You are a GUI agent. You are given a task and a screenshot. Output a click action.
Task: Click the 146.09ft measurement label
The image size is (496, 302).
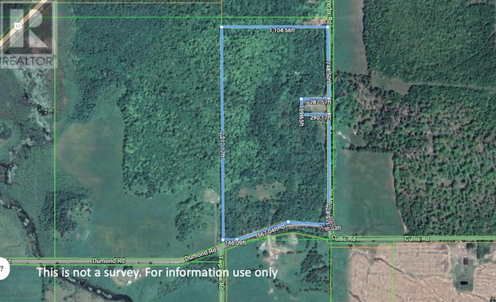click(x=235, y=243)
